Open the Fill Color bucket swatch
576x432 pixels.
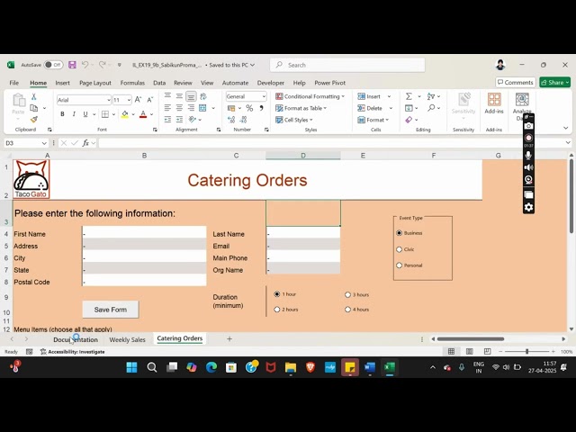tap(125, 114)
